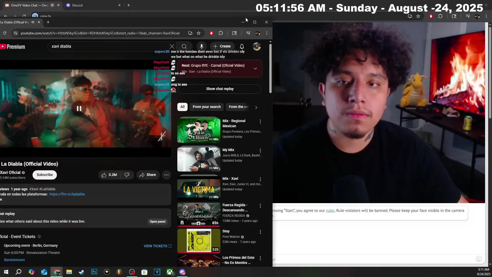This screenshot has height=277, width=492.
Task: Open ffm.to/ladiabla link
Action: point(67,194)
